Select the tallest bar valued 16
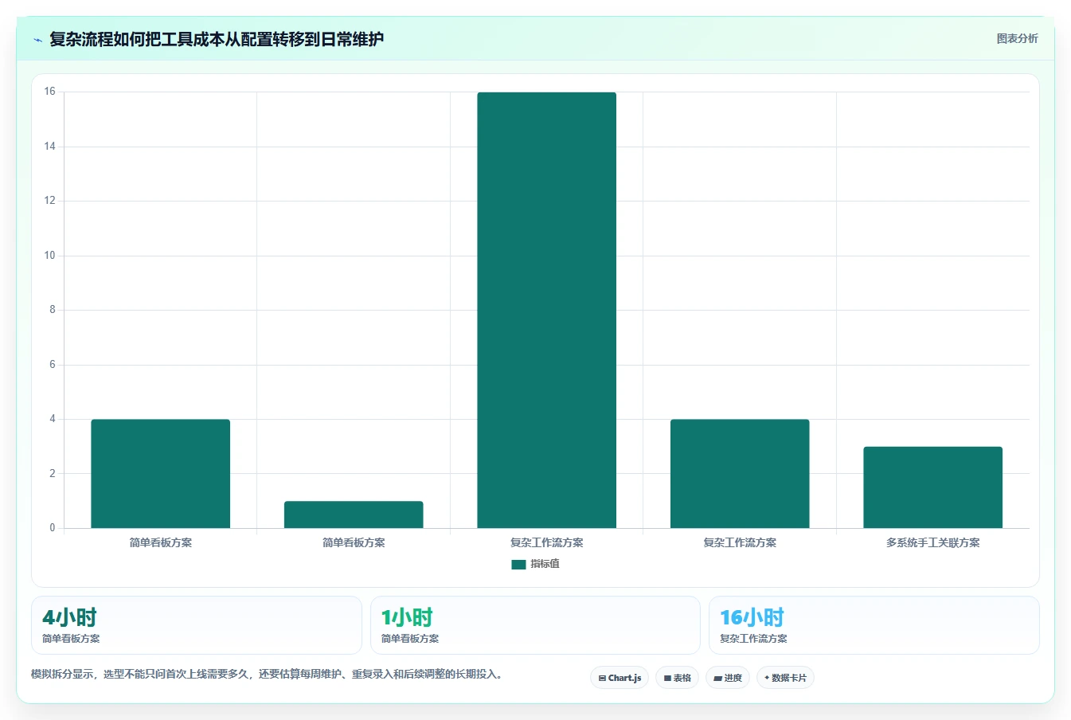The image size is (1071, 720). 546,310
